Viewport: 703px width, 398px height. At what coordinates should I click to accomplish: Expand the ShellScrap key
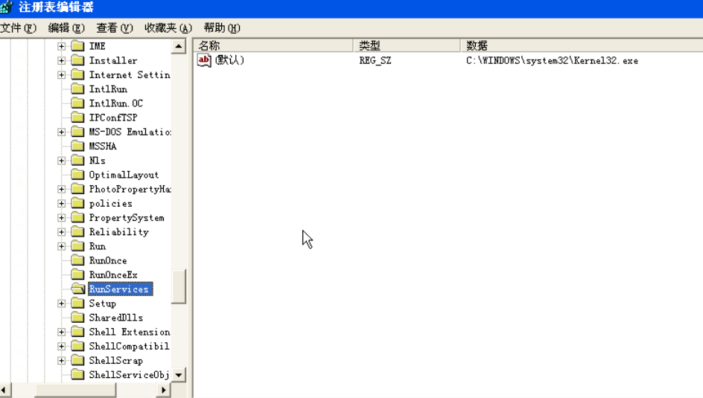61,361
